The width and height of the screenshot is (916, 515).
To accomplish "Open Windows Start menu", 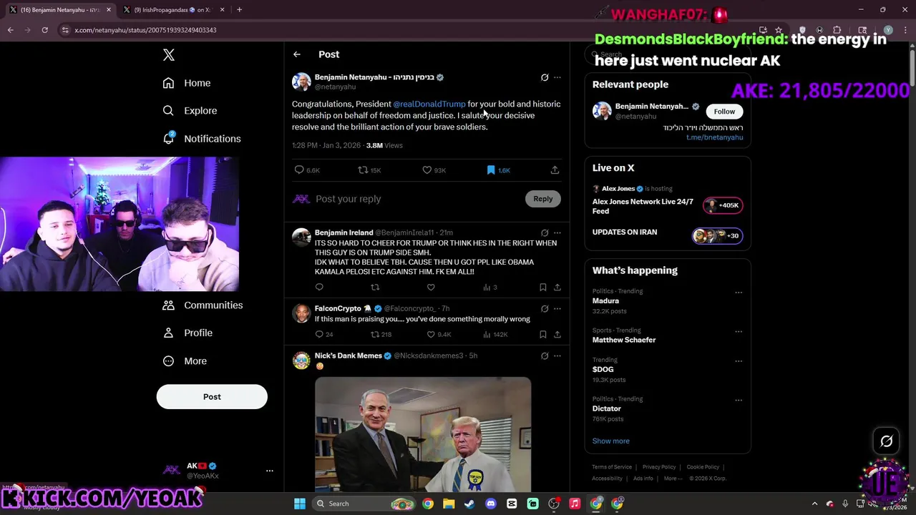I will (x=300, y=504).
